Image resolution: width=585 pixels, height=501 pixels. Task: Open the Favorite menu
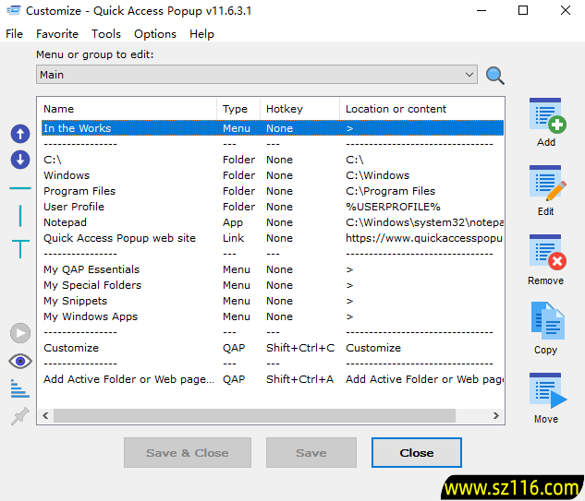point(57,34)
